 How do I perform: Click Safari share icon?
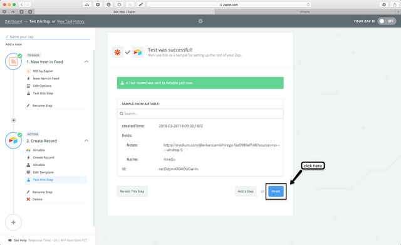pyautogui.click(x=395, y=4)
